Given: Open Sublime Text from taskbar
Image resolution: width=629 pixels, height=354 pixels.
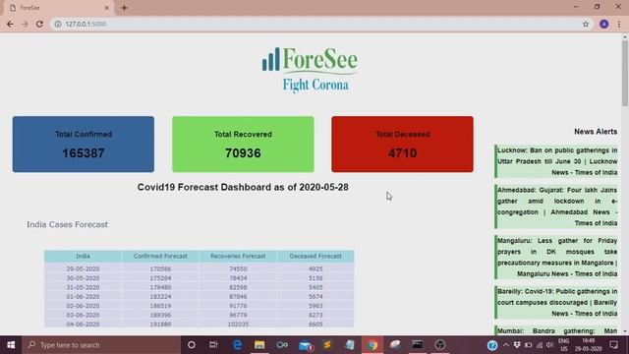Looking at the screenshot, I should tap(327, 345).
